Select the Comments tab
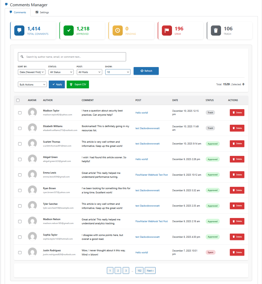The image size is (262, 284). click(18, 12)
